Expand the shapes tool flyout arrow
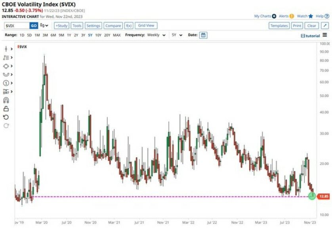The image size is (332, 228). (11, 66)
